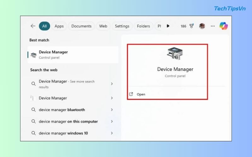Image resolution: width=252 pixels, height=157 pixels.
Task: Expand chevron for 'See more search results'
Action: [x=112, y=84]
